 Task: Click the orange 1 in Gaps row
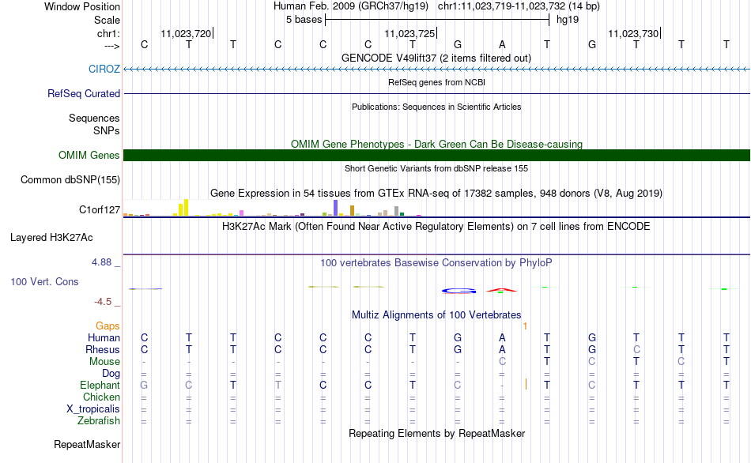coord(525,326)
